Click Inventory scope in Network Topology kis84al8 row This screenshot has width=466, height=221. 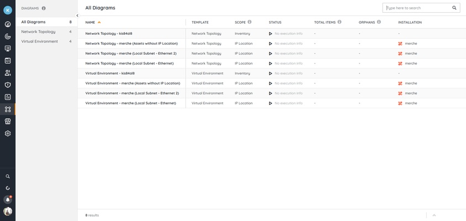tap(242, 34)
